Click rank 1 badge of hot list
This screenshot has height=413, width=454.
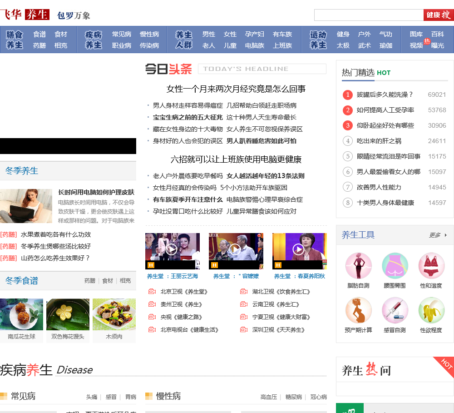[348, 95]
